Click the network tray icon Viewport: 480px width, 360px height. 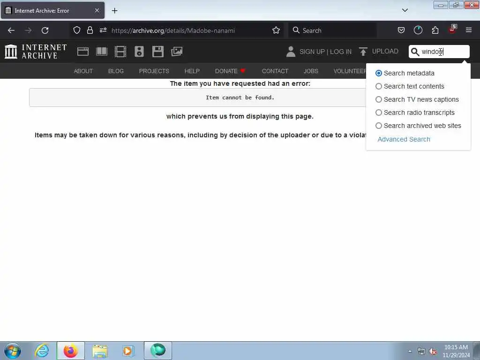pyautogui.click(x=421, y=351)
